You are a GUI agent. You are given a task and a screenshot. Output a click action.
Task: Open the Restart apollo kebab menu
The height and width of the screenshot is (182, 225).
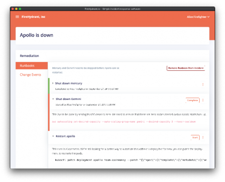pos(203,137)
